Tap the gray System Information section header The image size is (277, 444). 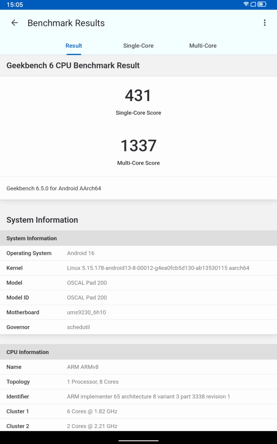pos(138,238)
